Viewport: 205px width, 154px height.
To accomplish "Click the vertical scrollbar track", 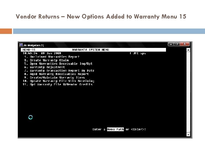I will [x=188, y=92].
